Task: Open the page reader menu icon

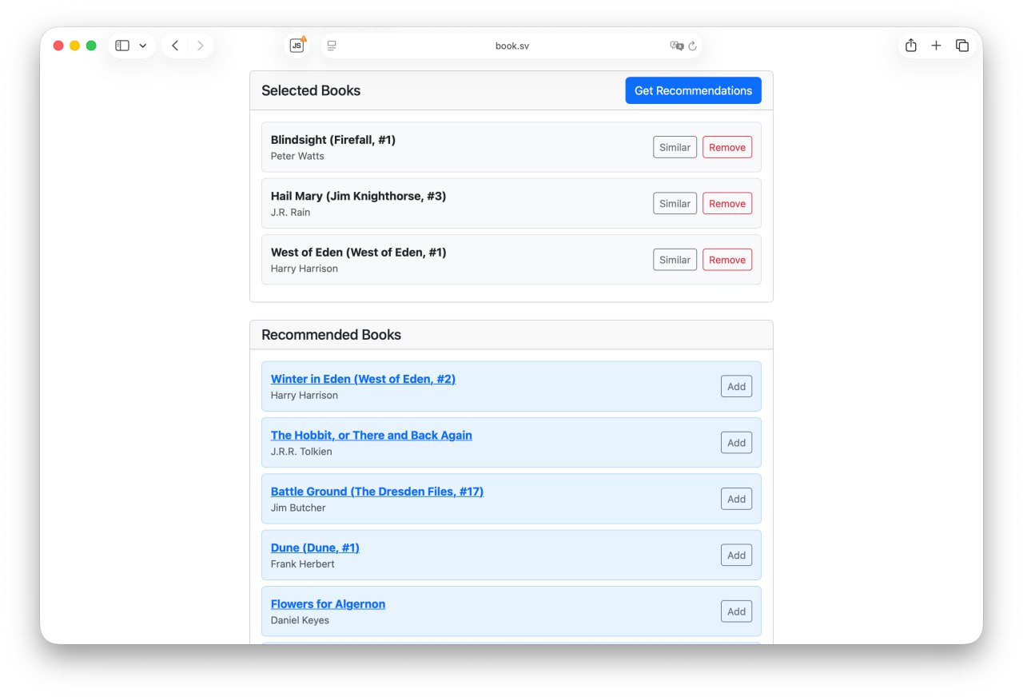Action: point(332,46)
